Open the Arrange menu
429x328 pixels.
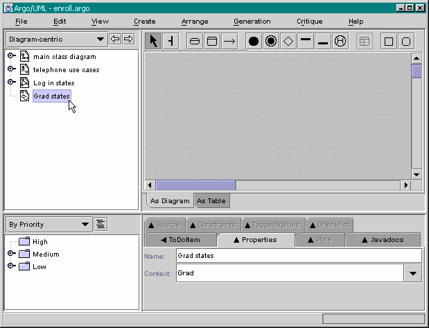point(195,21)
